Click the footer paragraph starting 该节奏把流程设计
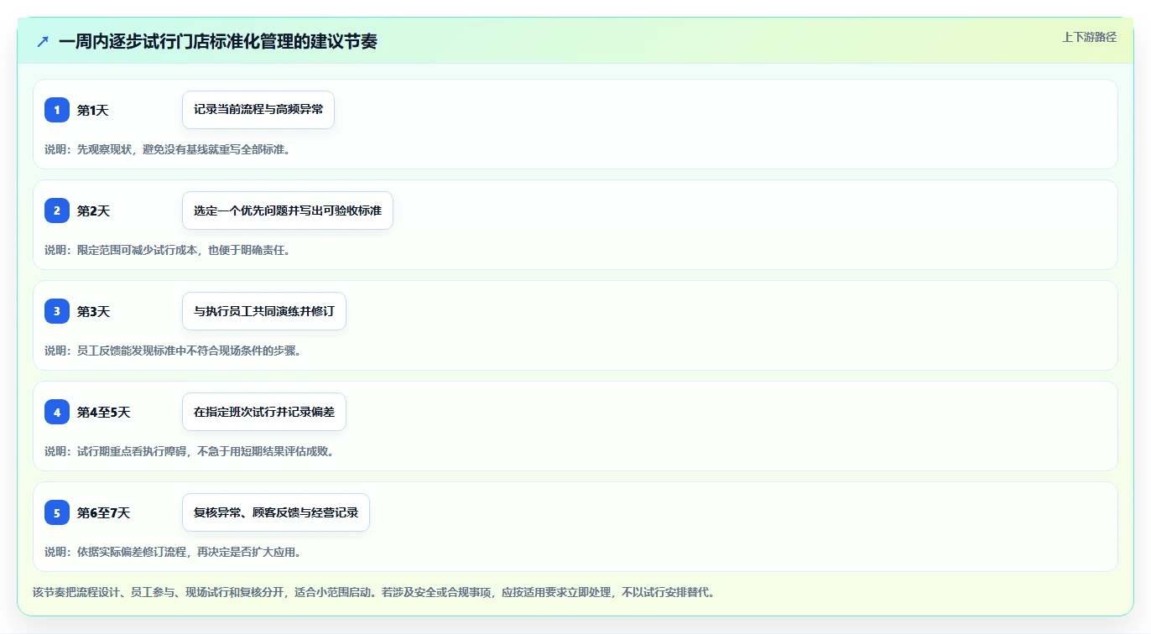Viewport: 1151px width, 634px height. 374,592
